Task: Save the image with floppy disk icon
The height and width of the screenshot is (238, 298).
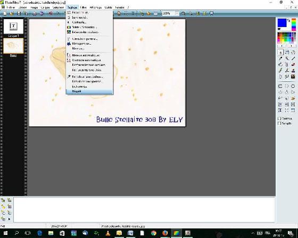Action: click(19, 13)
